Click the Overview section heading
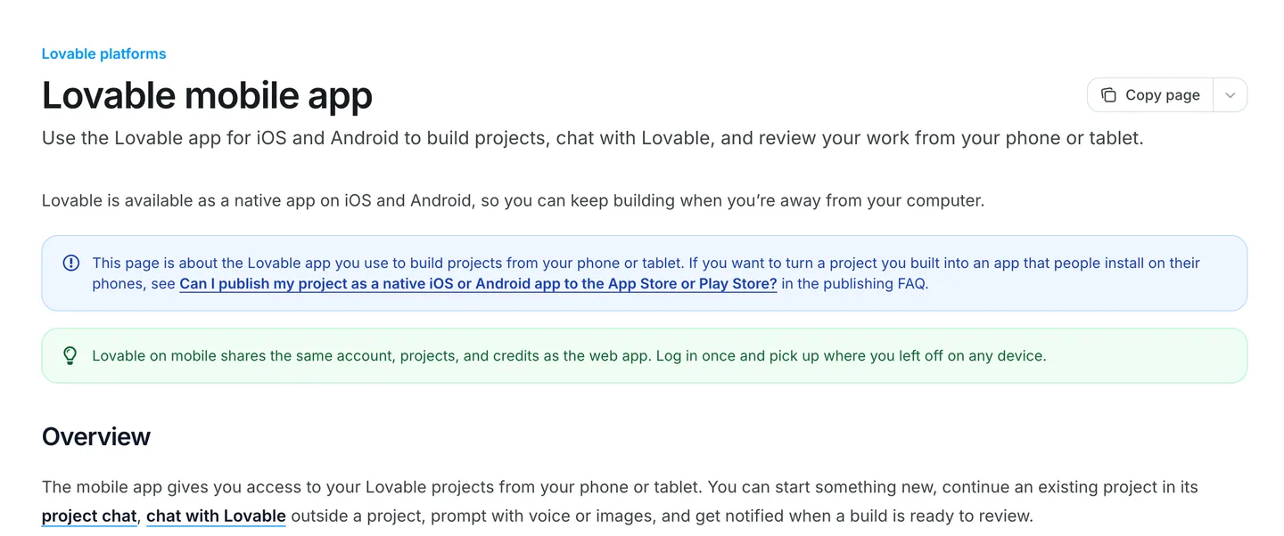The image size is (1284, 536). (96, 436)
